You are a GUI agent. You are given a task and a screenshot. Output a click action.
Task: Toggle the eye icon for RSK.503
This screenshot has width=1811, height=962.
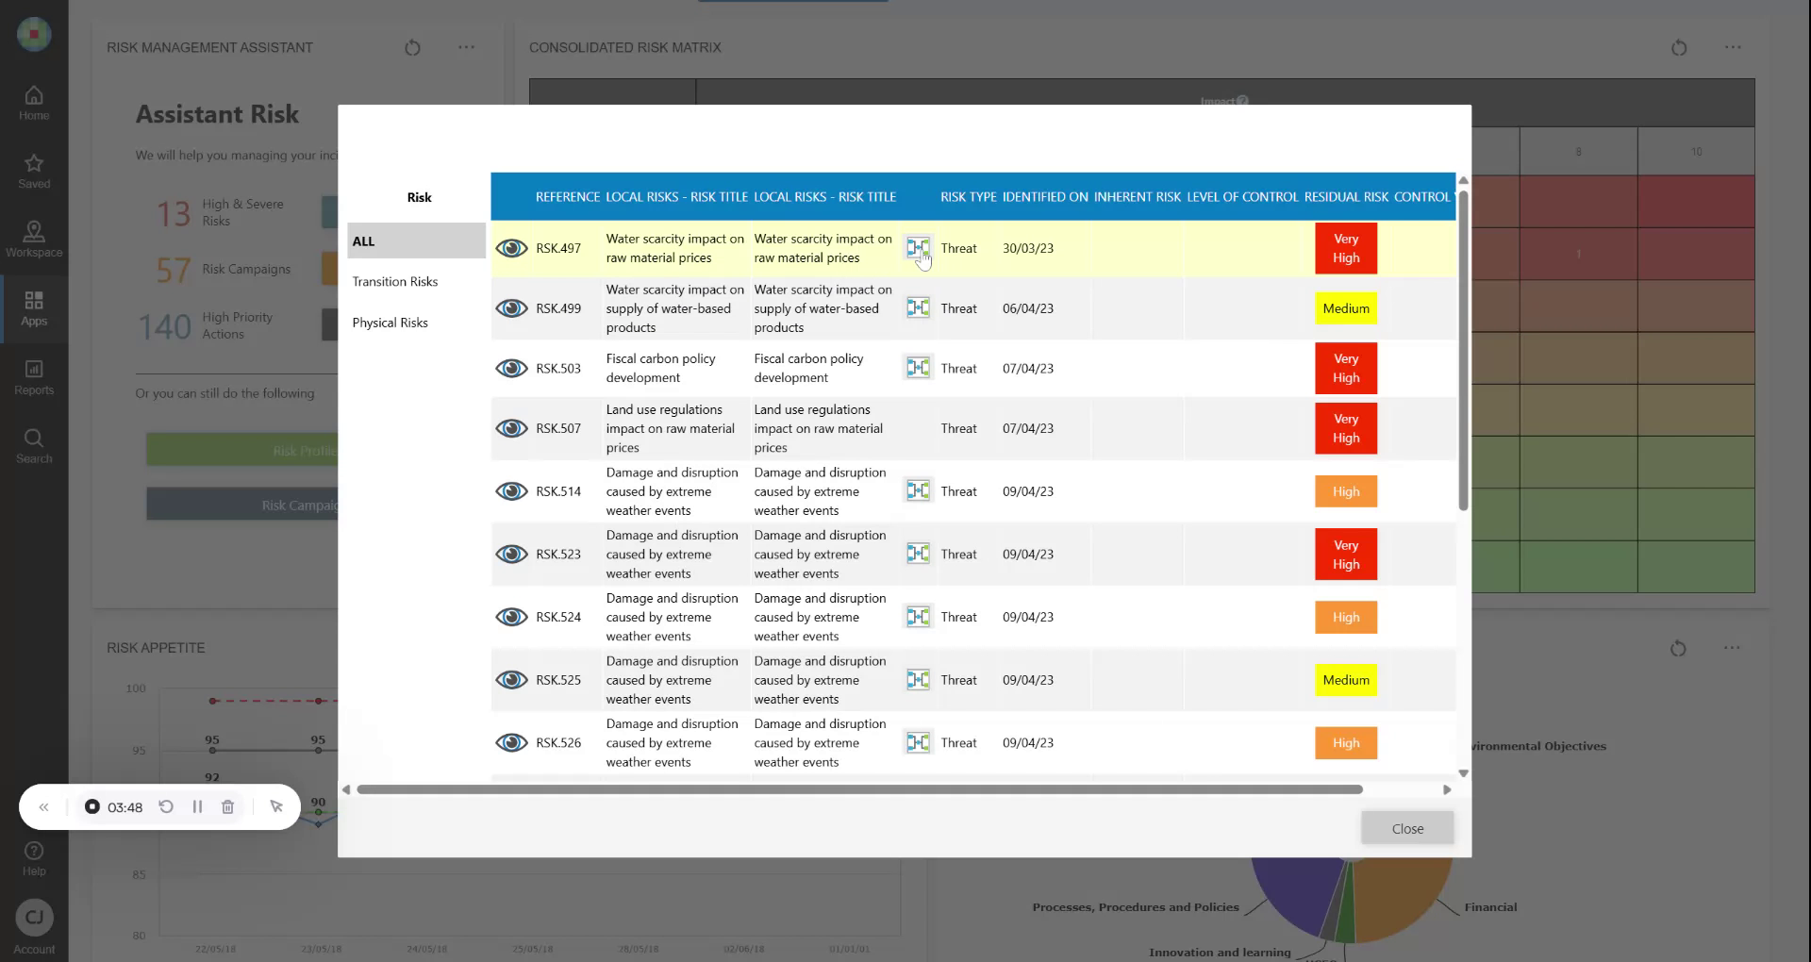512,368
